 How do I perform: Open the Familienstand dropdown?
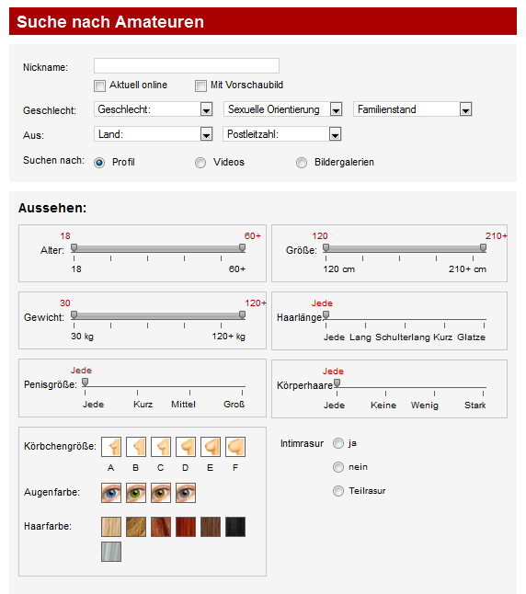coord(412,109)
